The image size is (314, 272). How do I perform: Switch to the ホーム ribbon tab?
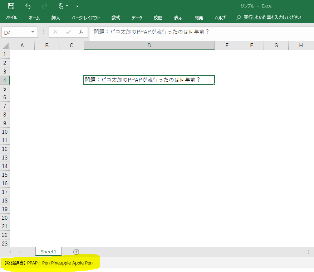click(34, 18)
